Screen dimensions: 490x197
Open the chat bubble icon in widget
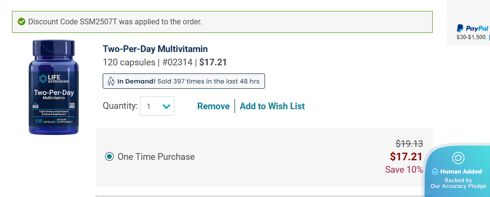(x=458, y=157)
